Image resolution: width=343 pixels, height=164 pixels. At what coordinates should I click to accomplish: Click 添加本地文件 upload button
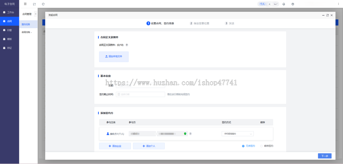point(114,56)
